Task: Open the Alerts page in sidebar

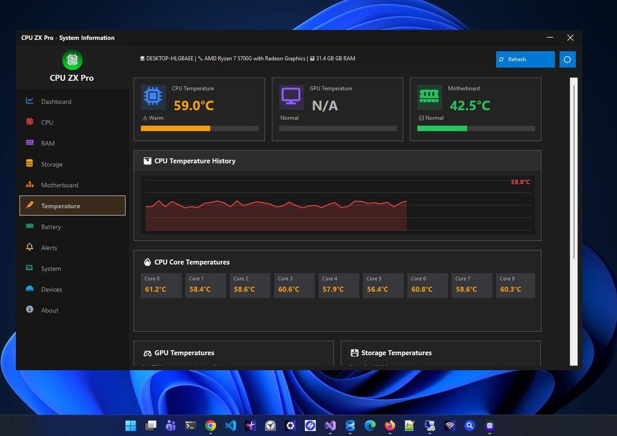Action: tap(72, 248)
